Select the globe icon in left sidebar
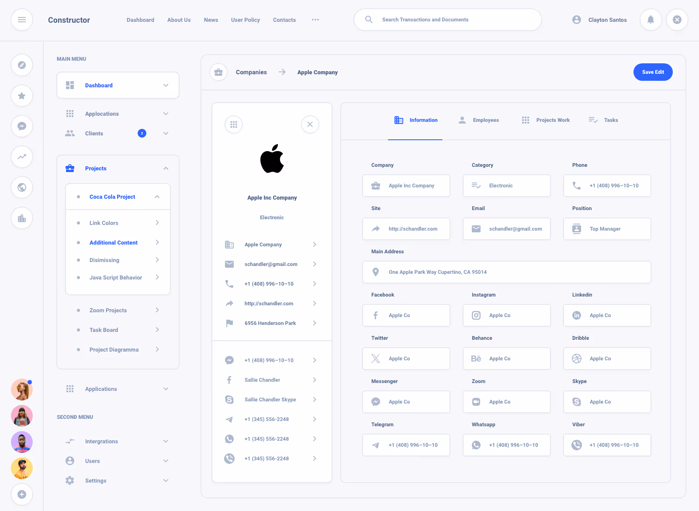Viewport: 699px width, 511px height. click(x=22, y=187)
